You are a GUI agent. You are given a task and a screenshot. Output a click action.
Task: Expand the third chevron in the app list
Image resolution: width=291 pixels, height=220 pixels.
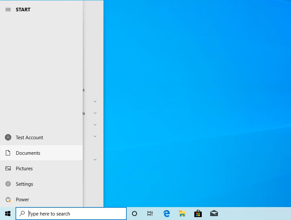pyautogui.click(x=95, y=124)
